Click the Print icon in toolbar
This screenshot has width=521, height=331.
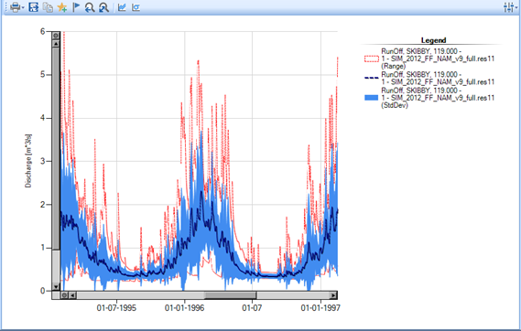(15, 7)
